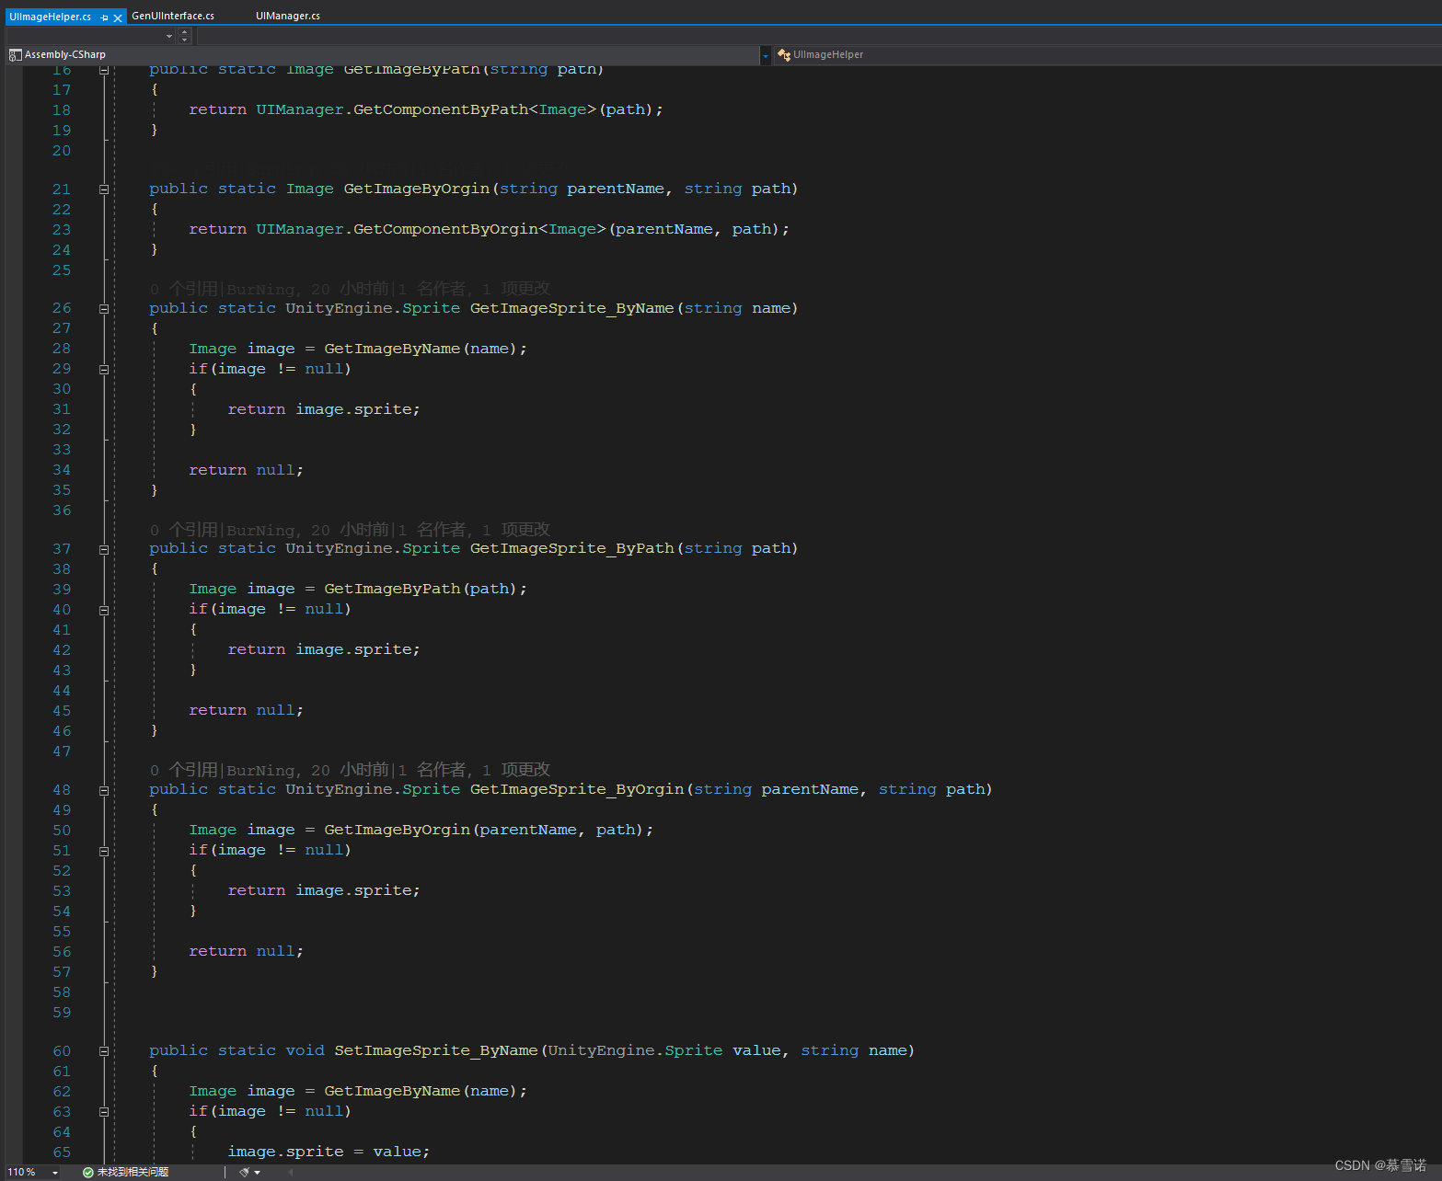
Task: Click the green no-issues checkmark icon
Action: click(88, 1172)
